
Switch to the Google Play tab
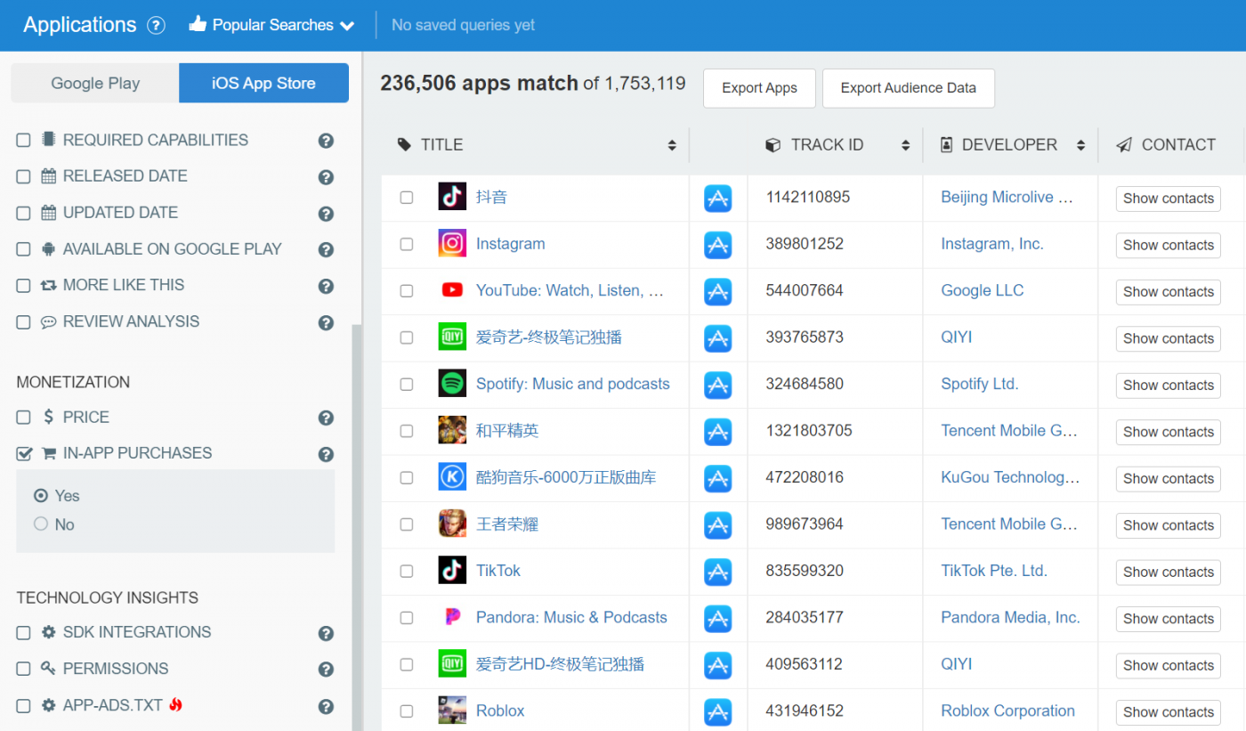tap(93, 82)
